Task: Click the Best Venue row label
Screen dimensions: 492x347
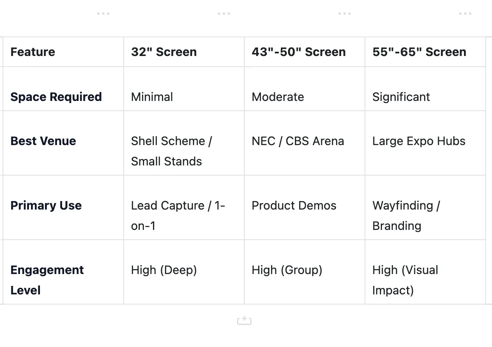Action: pos(43,141)
